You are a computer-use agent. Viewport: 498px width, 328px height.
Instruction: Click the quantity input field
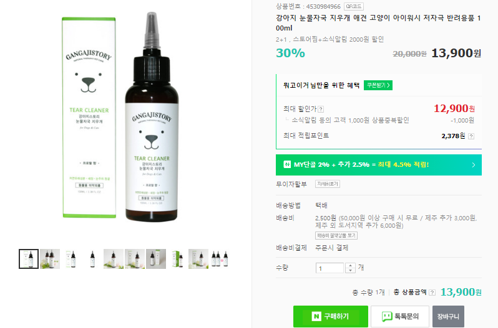click(x=330, y=268)
